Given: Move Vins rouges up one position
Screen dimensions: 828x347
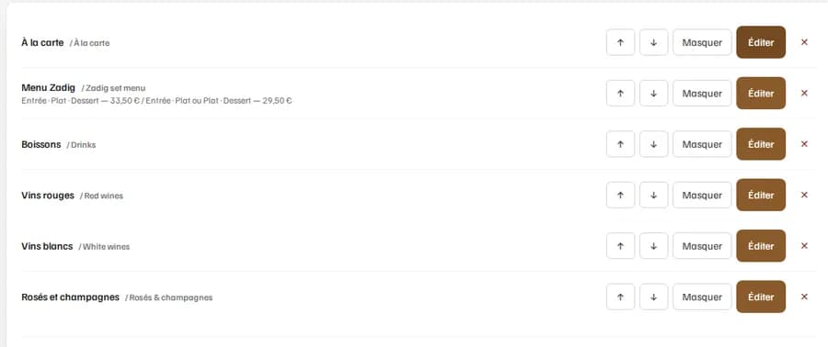Looking at the screenshot, I should pyautogui.click(x=620, y=196).
